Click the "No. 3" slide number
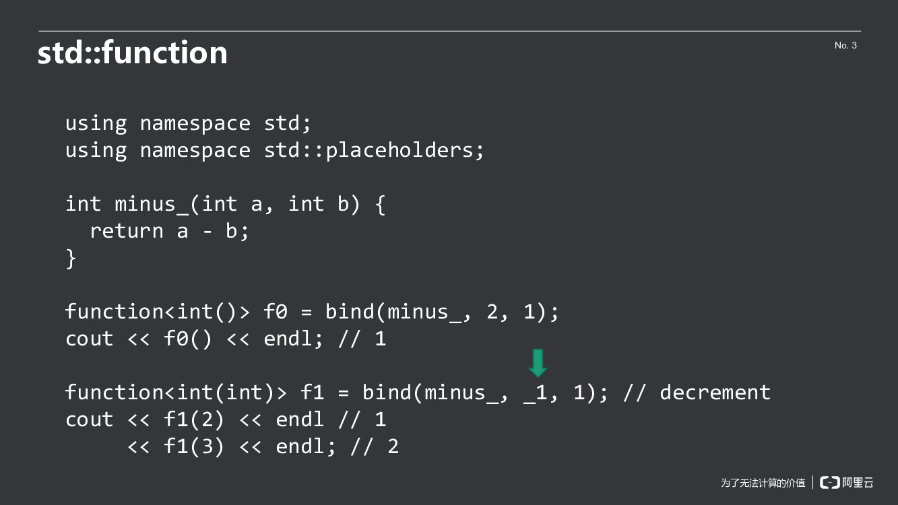The height and width of the screenshot is (505, 898). (x=845, y=45)
